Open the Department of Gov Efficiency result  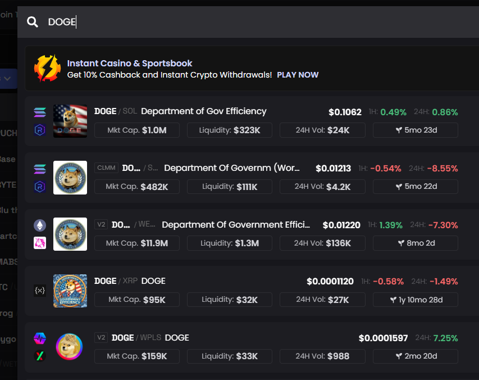point(203,111)
